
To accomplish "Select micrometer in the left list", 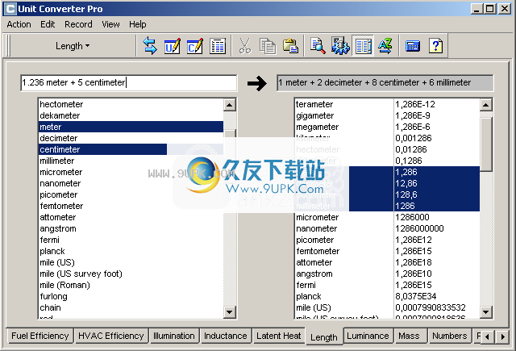I will click(131, 172).
